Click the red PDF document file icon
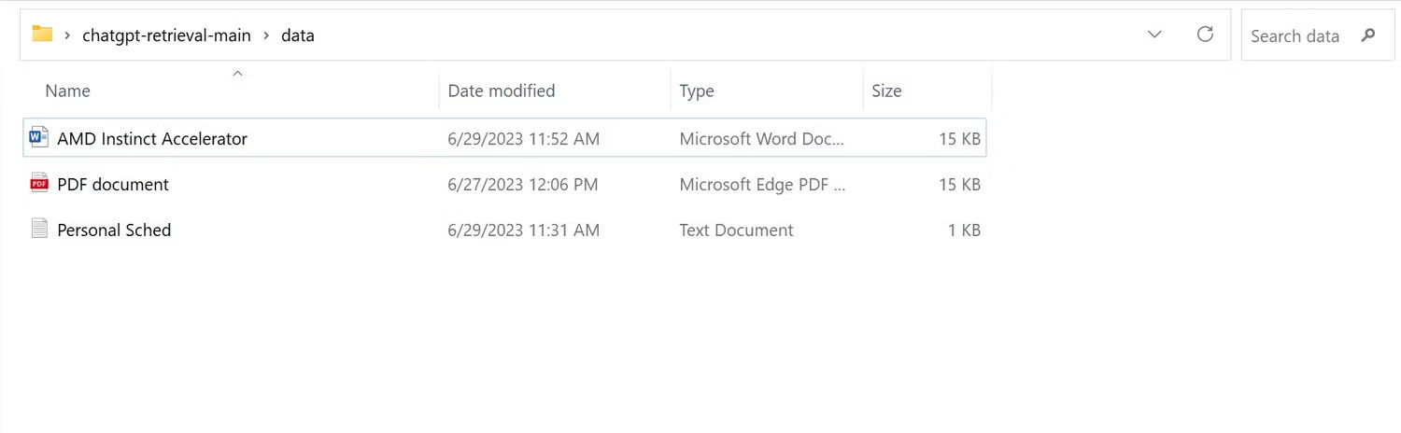Viewport: 1401px width, 433px height. (x=38, y=184)
